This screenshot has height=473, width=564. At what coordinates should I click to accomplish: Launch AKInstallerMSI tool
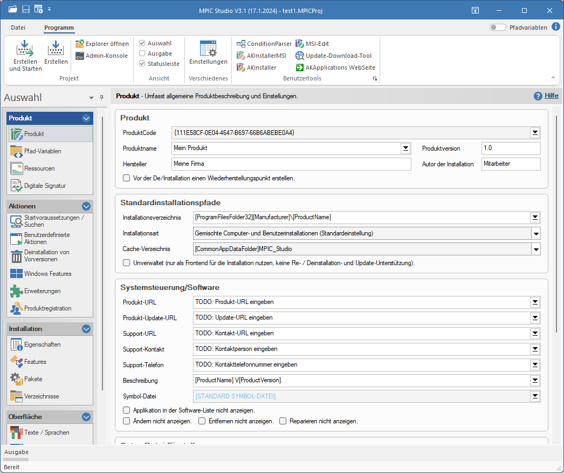point(262,56)
